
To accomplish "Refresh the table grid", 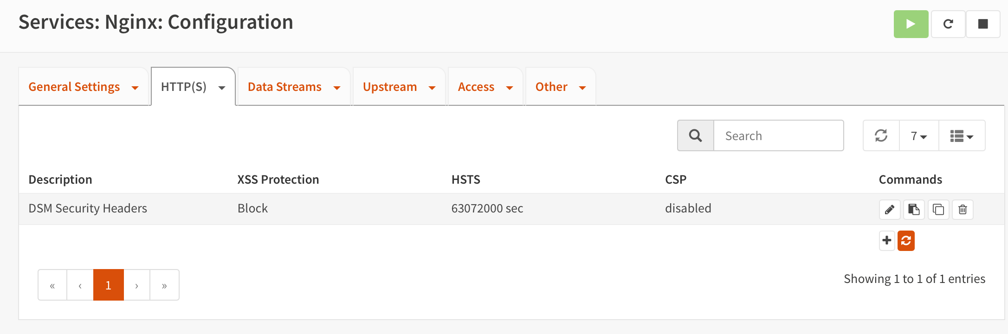I will tap(881, 136).
